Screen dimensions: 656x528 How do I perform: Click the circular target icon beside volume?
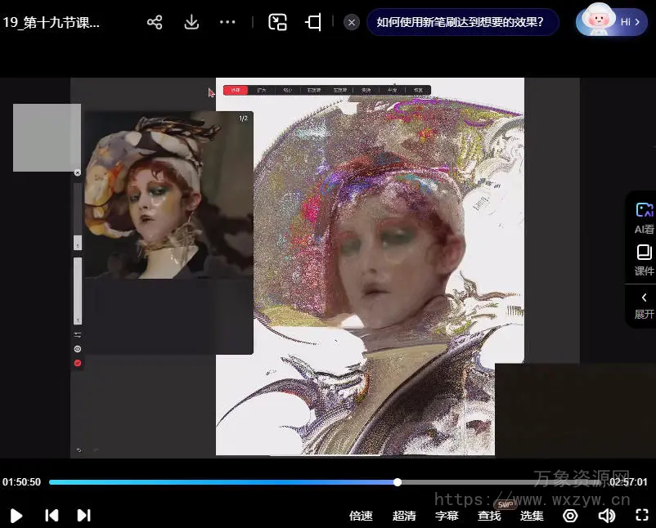click(570, 515)
